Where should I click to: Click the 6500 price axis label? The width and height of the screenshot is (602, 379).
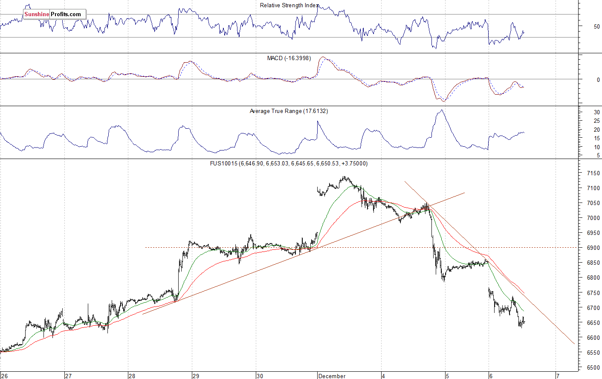pyautogui.click(x=593, y=368)
